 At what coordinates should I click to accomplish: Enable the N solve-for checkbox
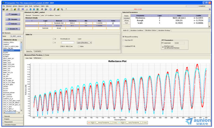click(x=53, y=39)
